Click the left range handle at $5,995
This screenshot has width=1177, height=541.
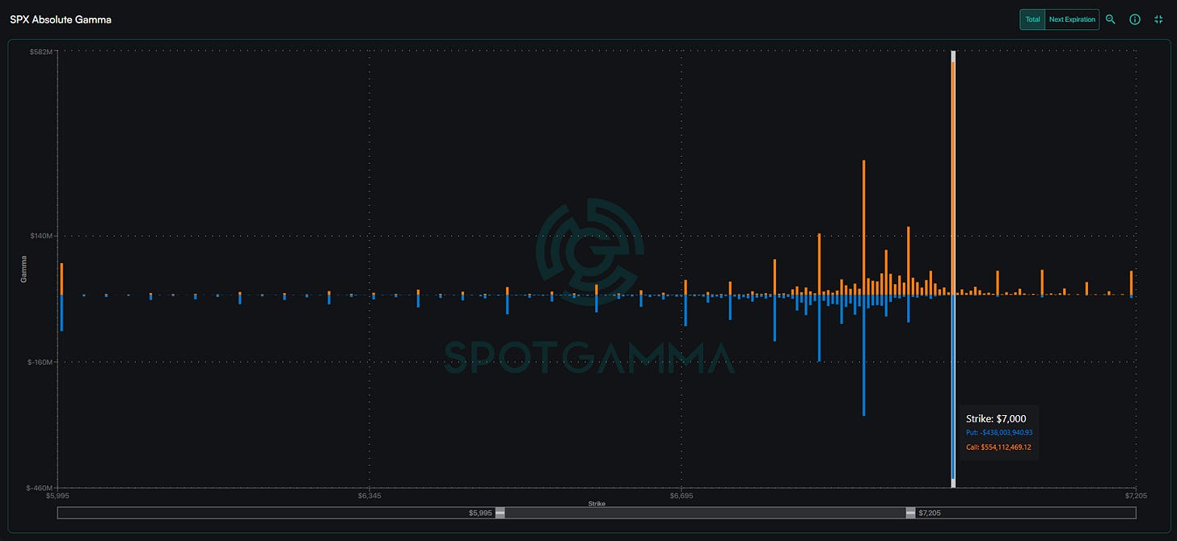pos(500,513)
